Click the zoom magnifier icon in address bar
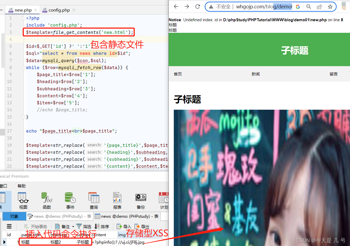The width and height of the screenshot is (350, 246). [x=309, y=7]
